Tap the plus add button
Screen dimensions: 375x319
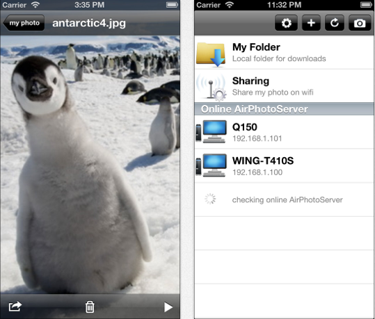pos(311,23)
